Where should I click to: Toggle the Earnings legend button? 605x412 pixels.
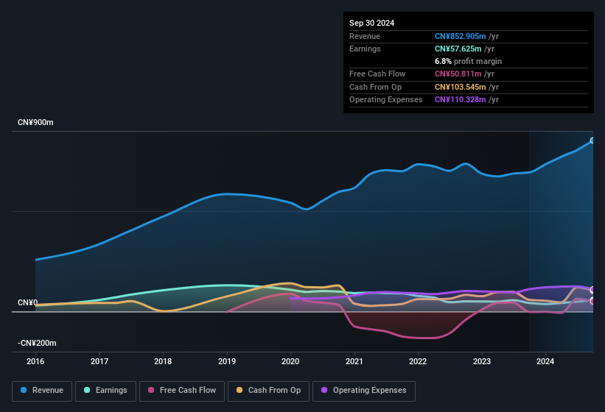click(x=105, y=391)
